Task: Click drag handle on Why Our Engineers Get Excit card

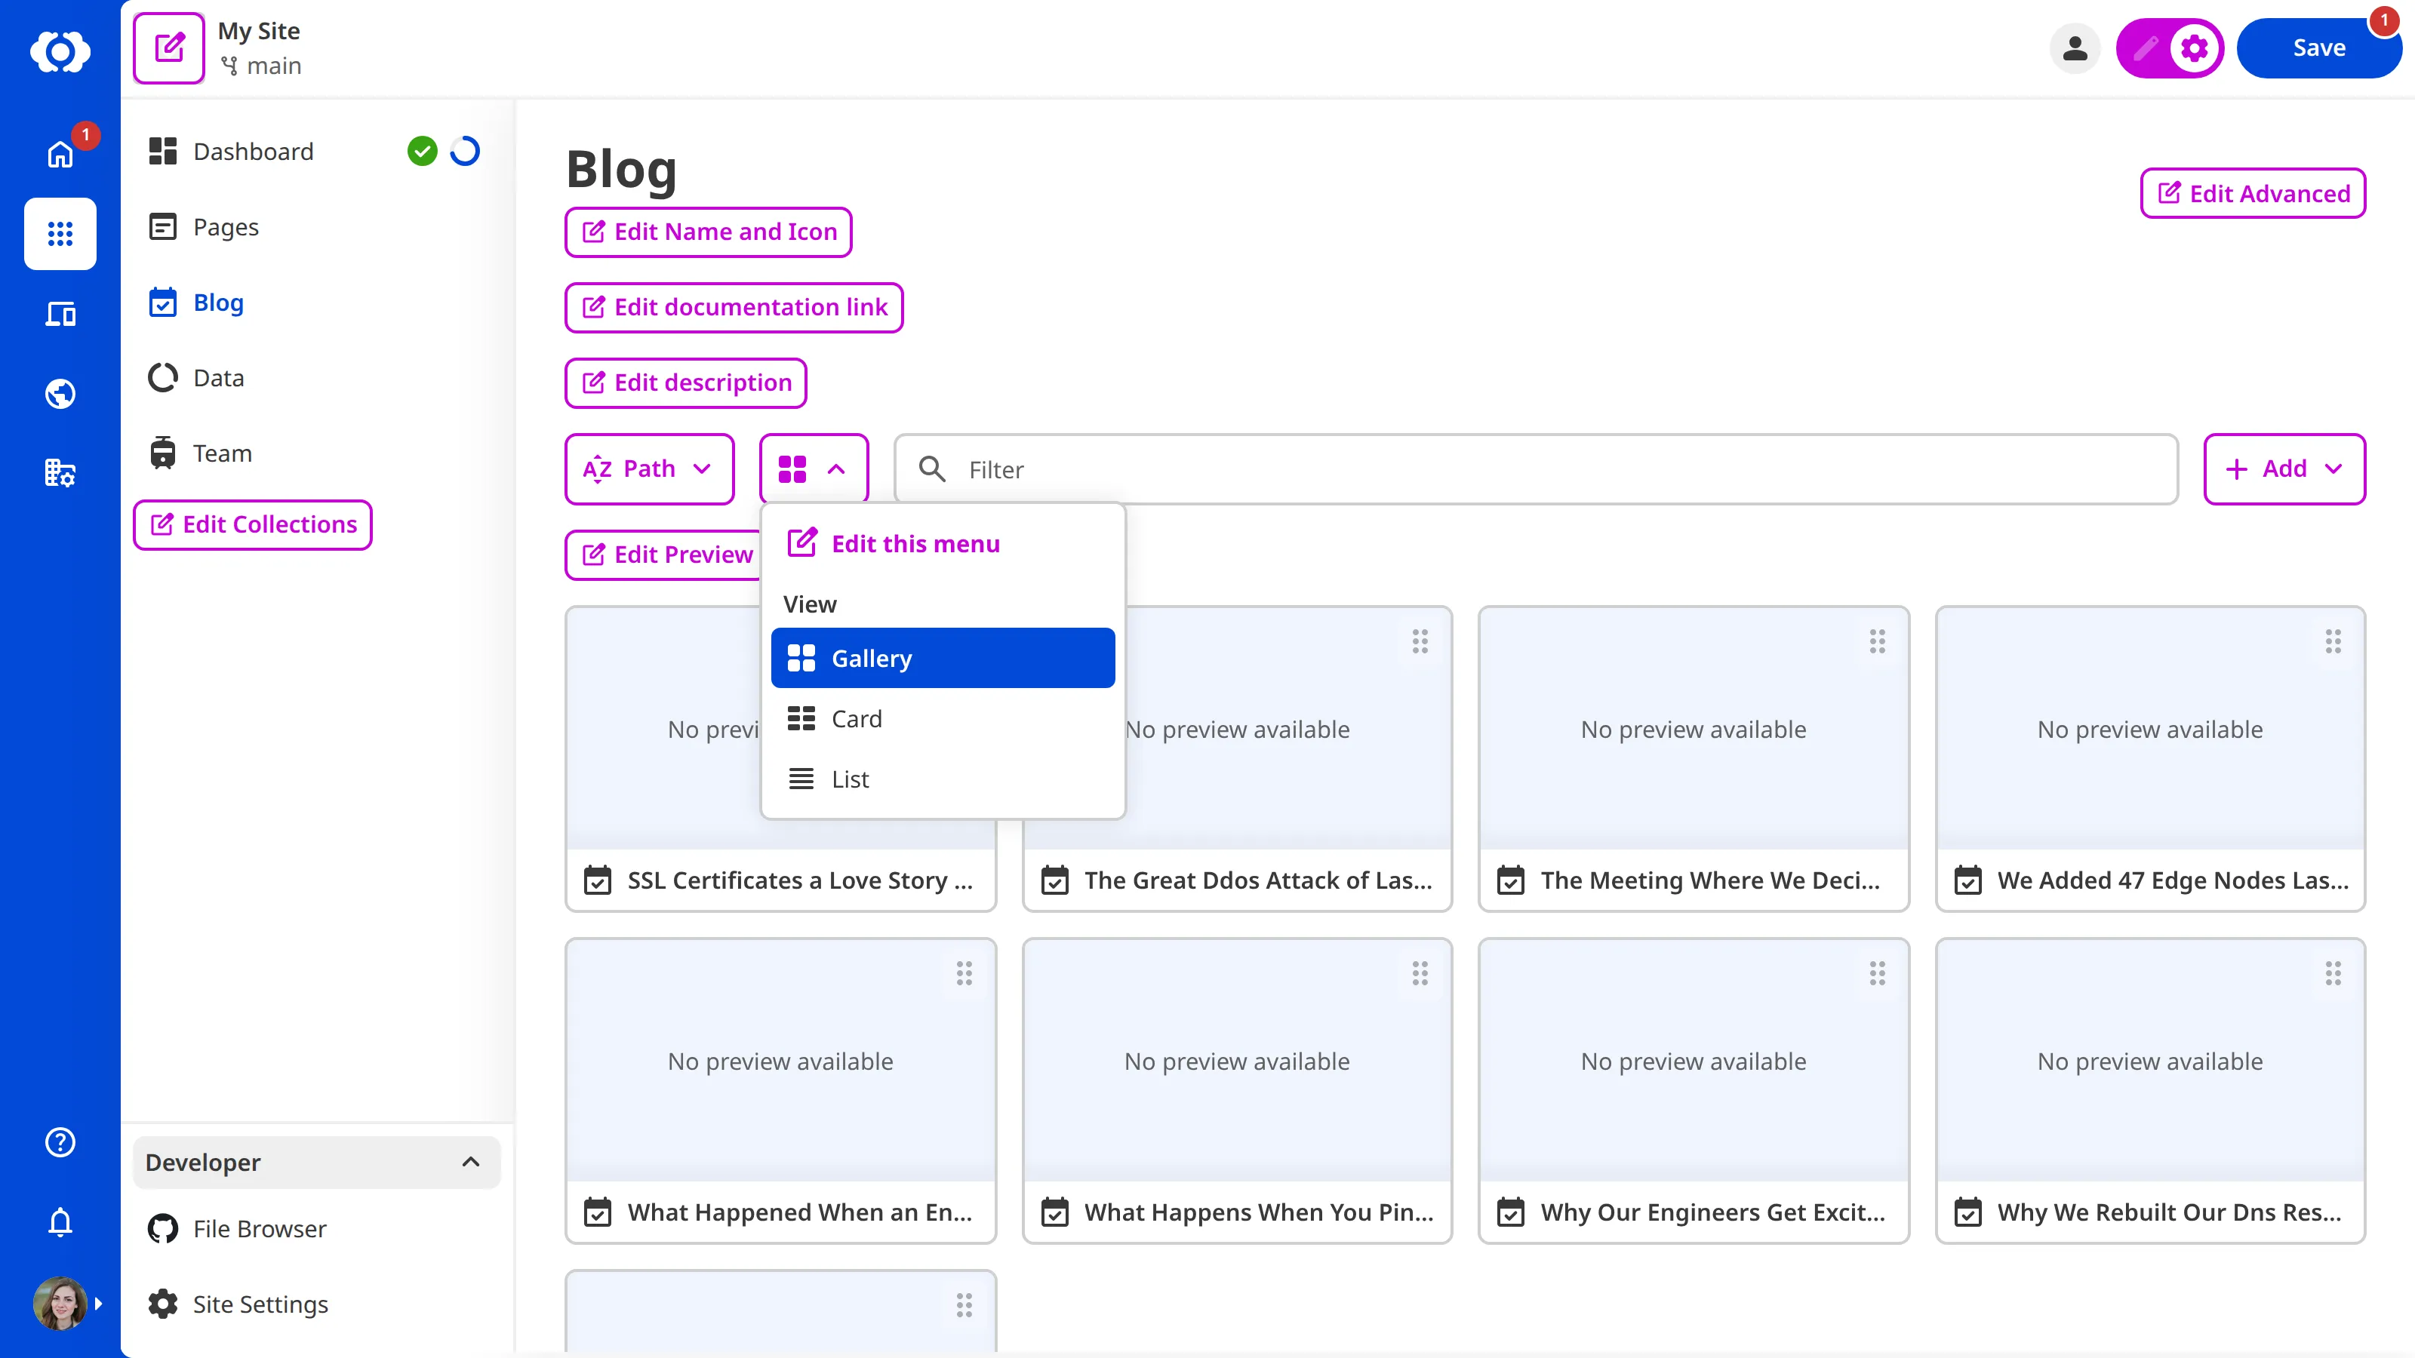Action: 1877,974
